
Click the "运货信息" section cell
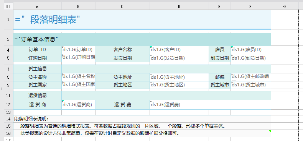coord(37,96)
